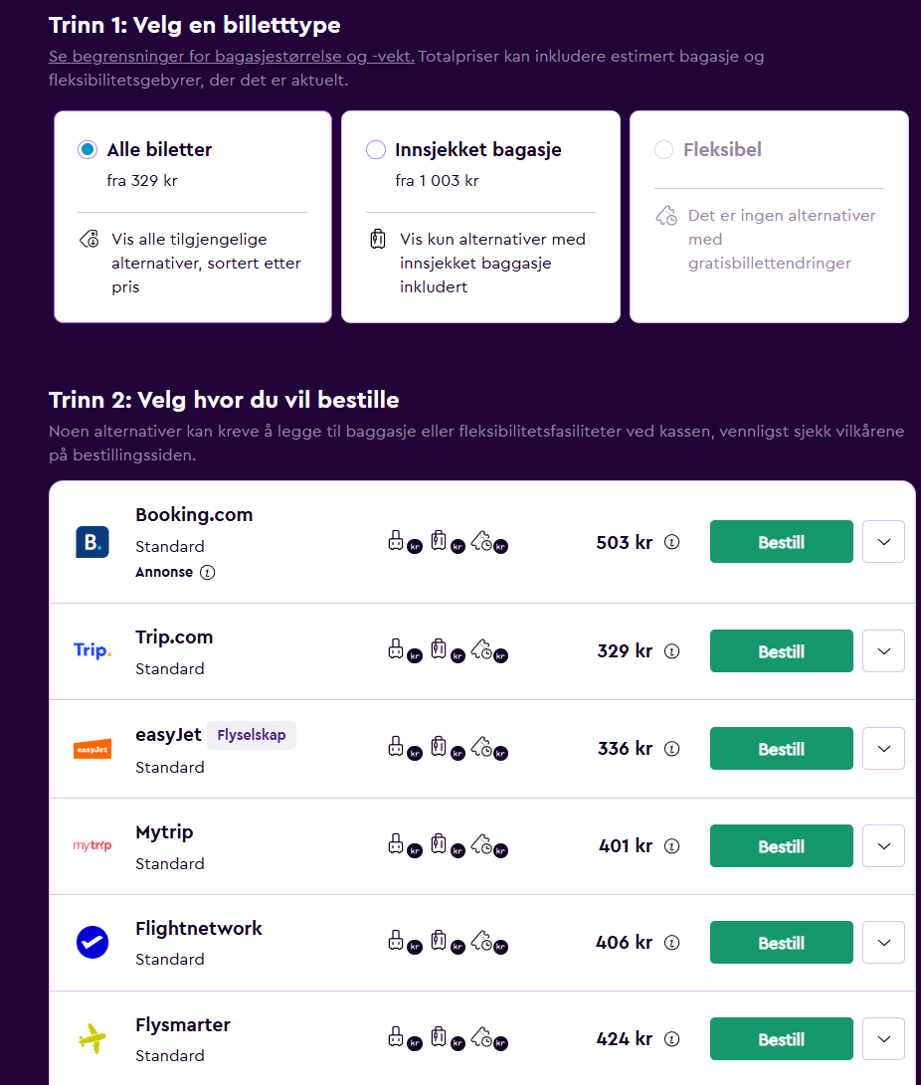Expand Booking.com offer details chevron

(883, 542)
